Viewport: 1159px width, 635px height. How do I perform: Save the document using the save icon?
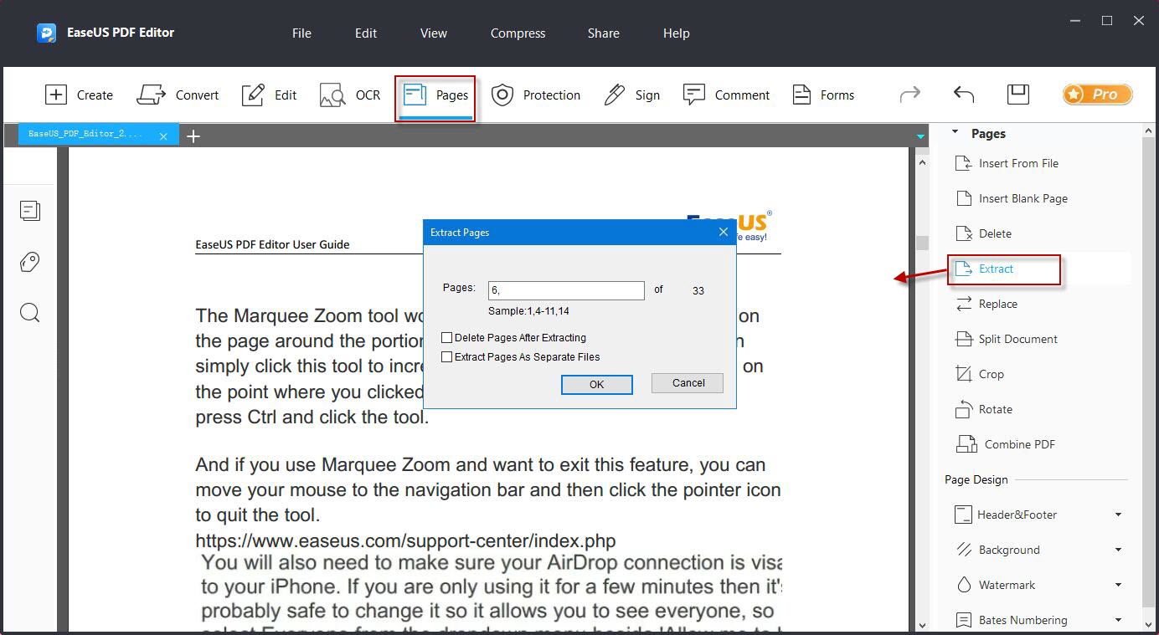[1018, 95]
